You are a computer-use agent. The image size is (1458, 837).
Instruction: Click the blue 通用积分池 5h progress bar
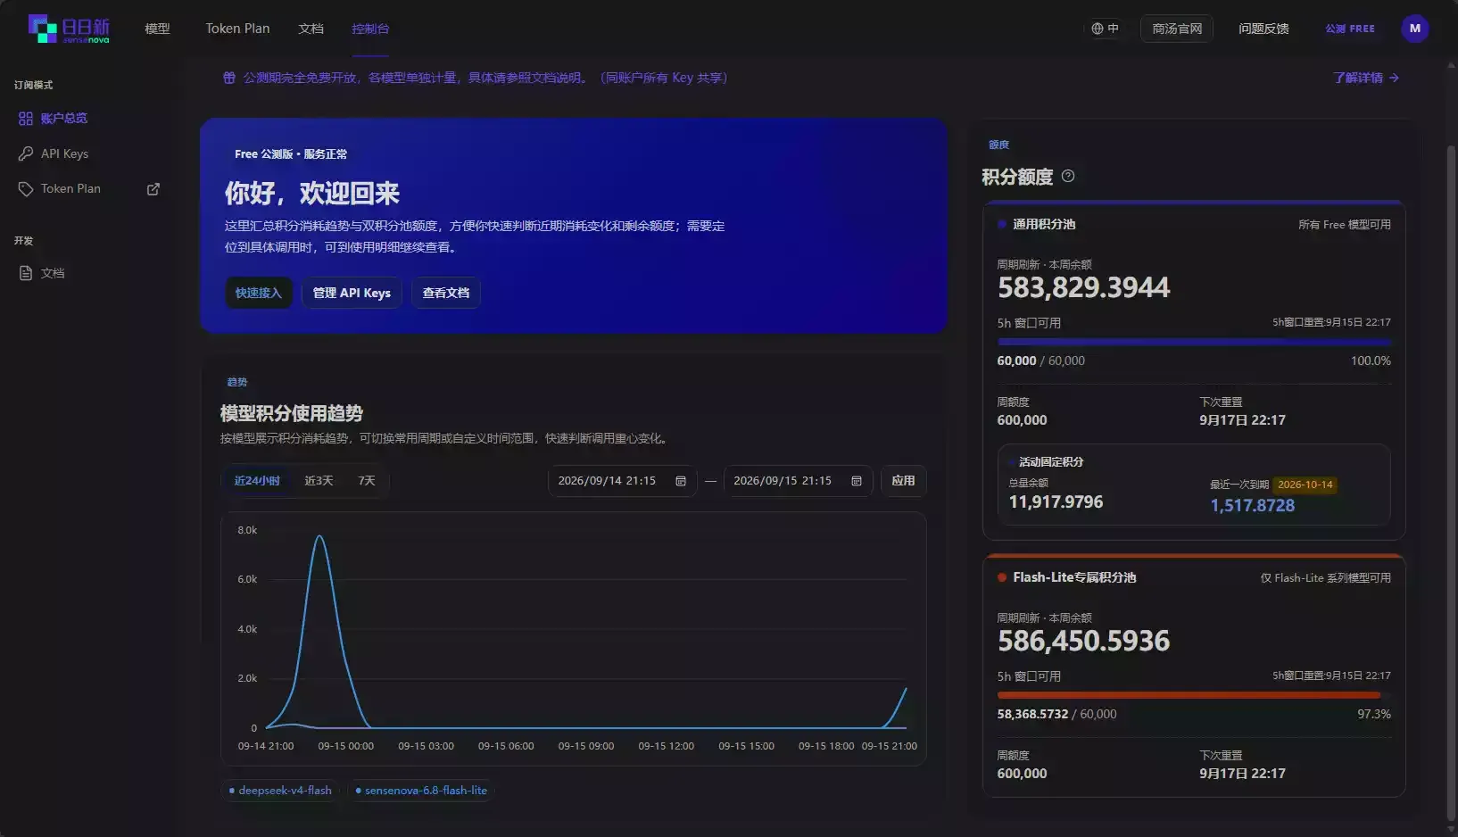coord(1194,342)
